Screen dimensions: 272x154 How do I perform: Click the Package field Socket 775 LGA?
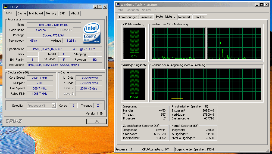(54, 35)
